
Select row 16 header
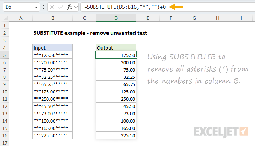(4, 135)
